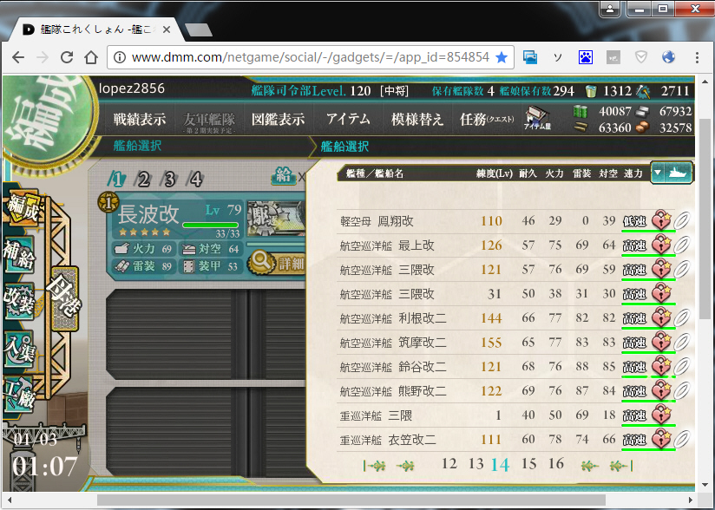This screenshot has width=715, height=510.
Task: Toggle lock on 最上改 row
Action: pyautogui.click(x=660, y=245)
